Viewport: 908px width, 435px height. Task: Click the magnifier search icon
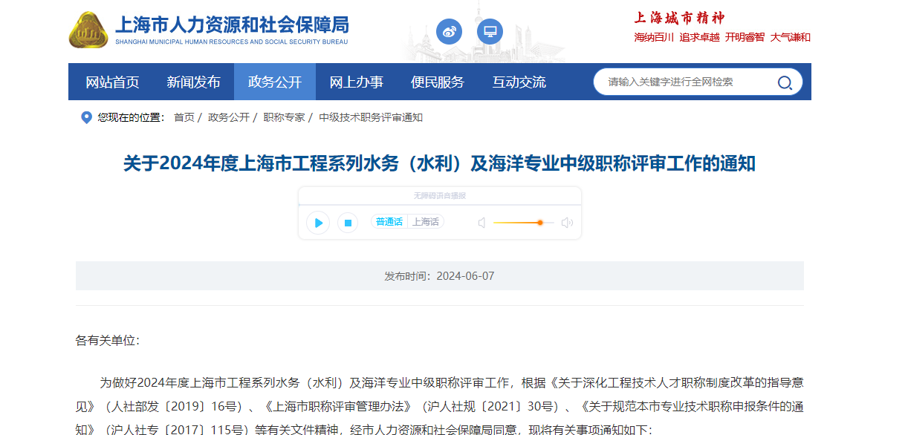coord(785,82)
